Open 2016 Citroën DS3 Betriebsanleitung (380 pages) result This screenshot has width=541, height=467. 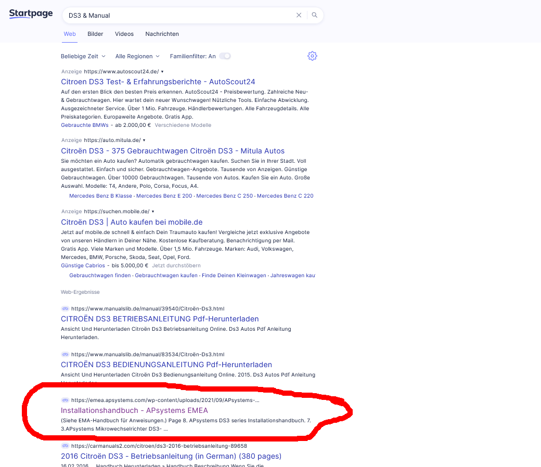click(x=171, y=456)
